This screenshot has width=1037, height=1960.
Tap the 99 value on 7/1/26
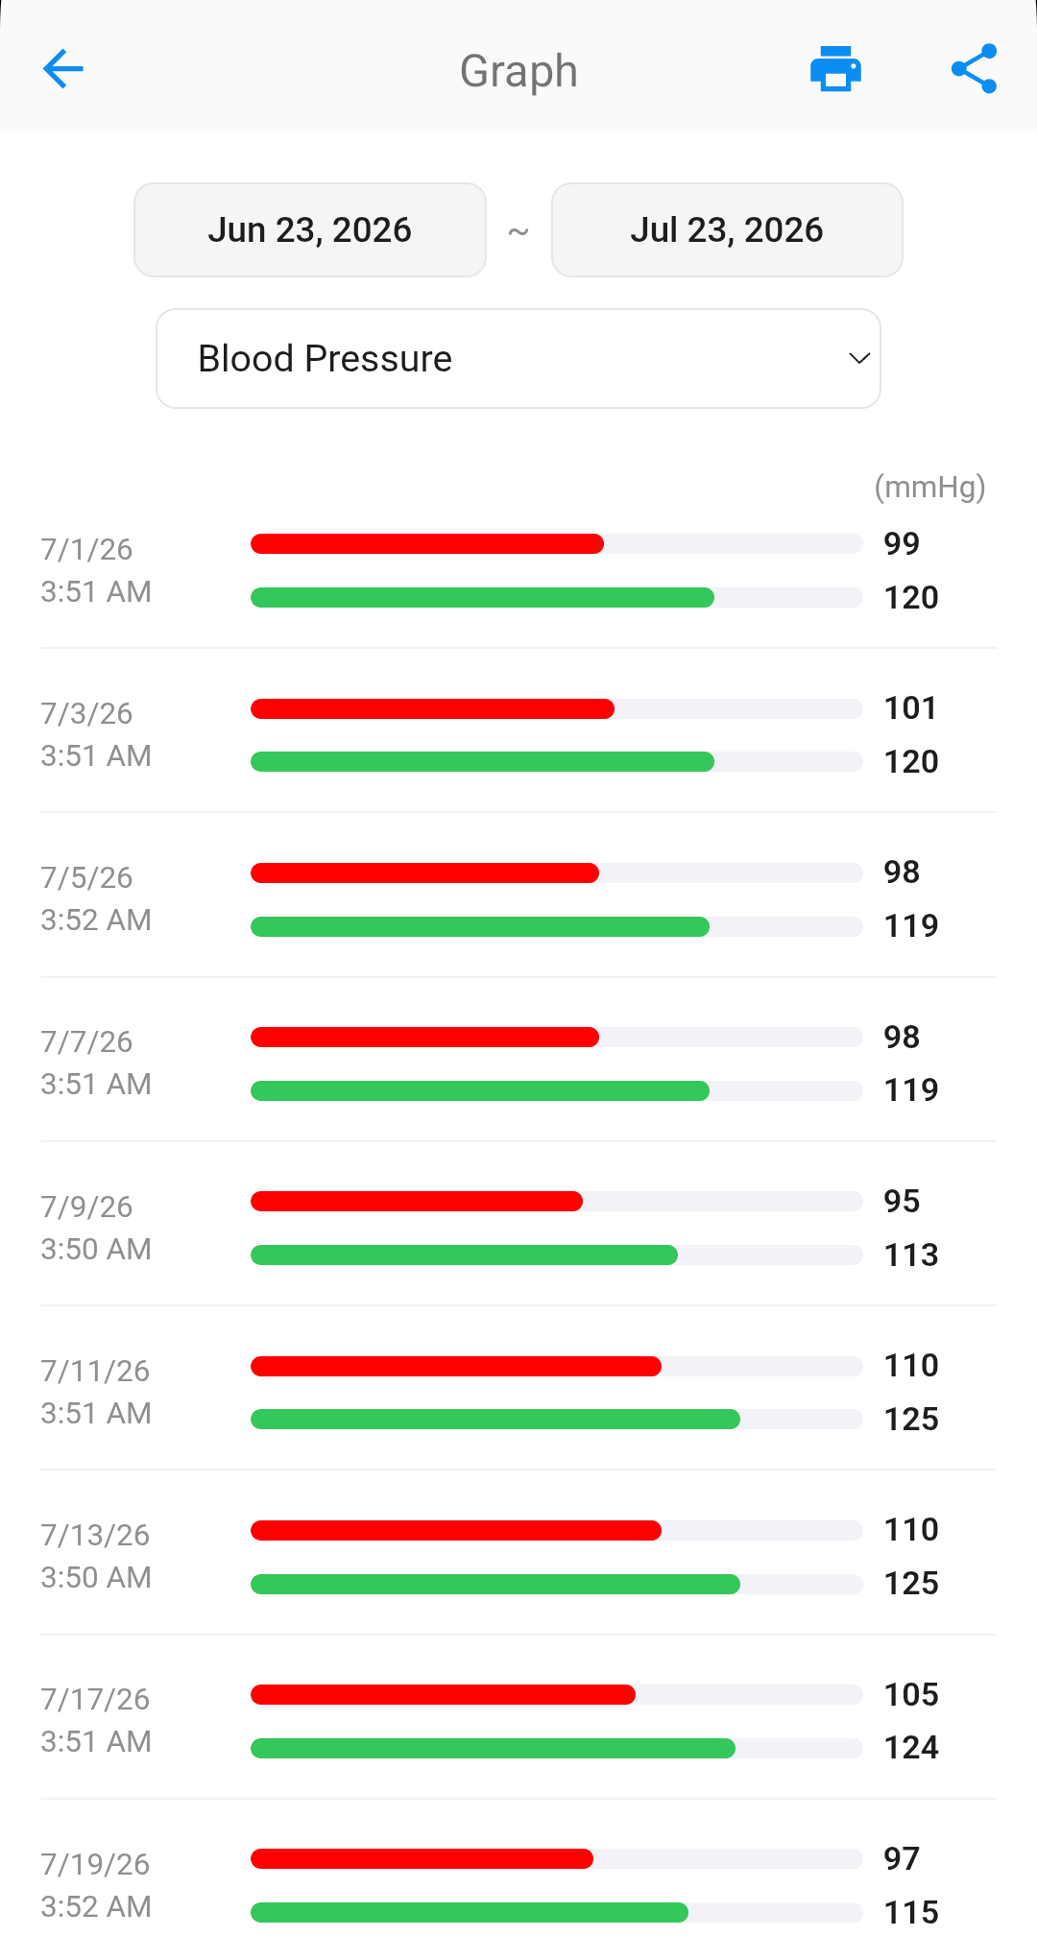[x=902, y=544]
